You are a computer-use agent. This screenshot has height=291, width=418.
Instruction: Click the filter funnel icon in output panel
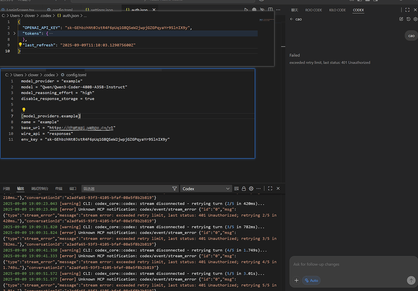(174, 189)
